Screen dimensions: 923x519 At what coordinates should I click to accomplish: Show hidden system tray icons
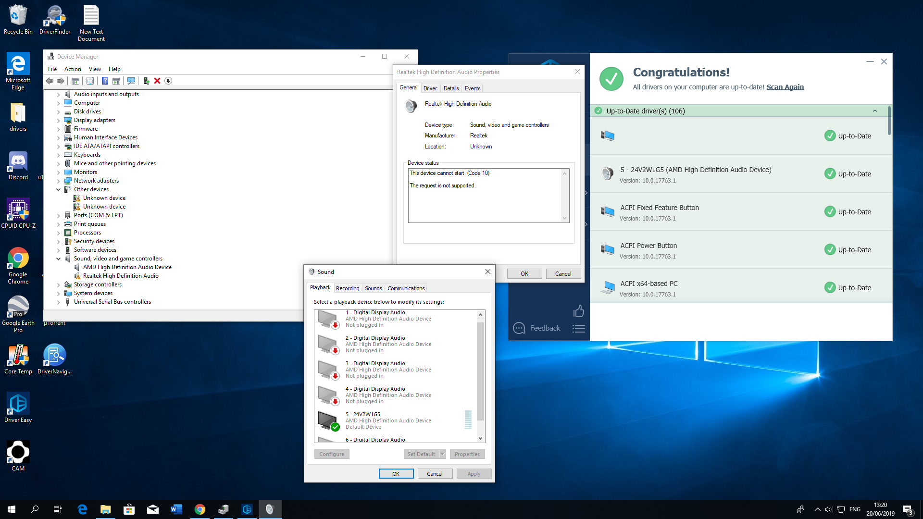tap(817, 509)
